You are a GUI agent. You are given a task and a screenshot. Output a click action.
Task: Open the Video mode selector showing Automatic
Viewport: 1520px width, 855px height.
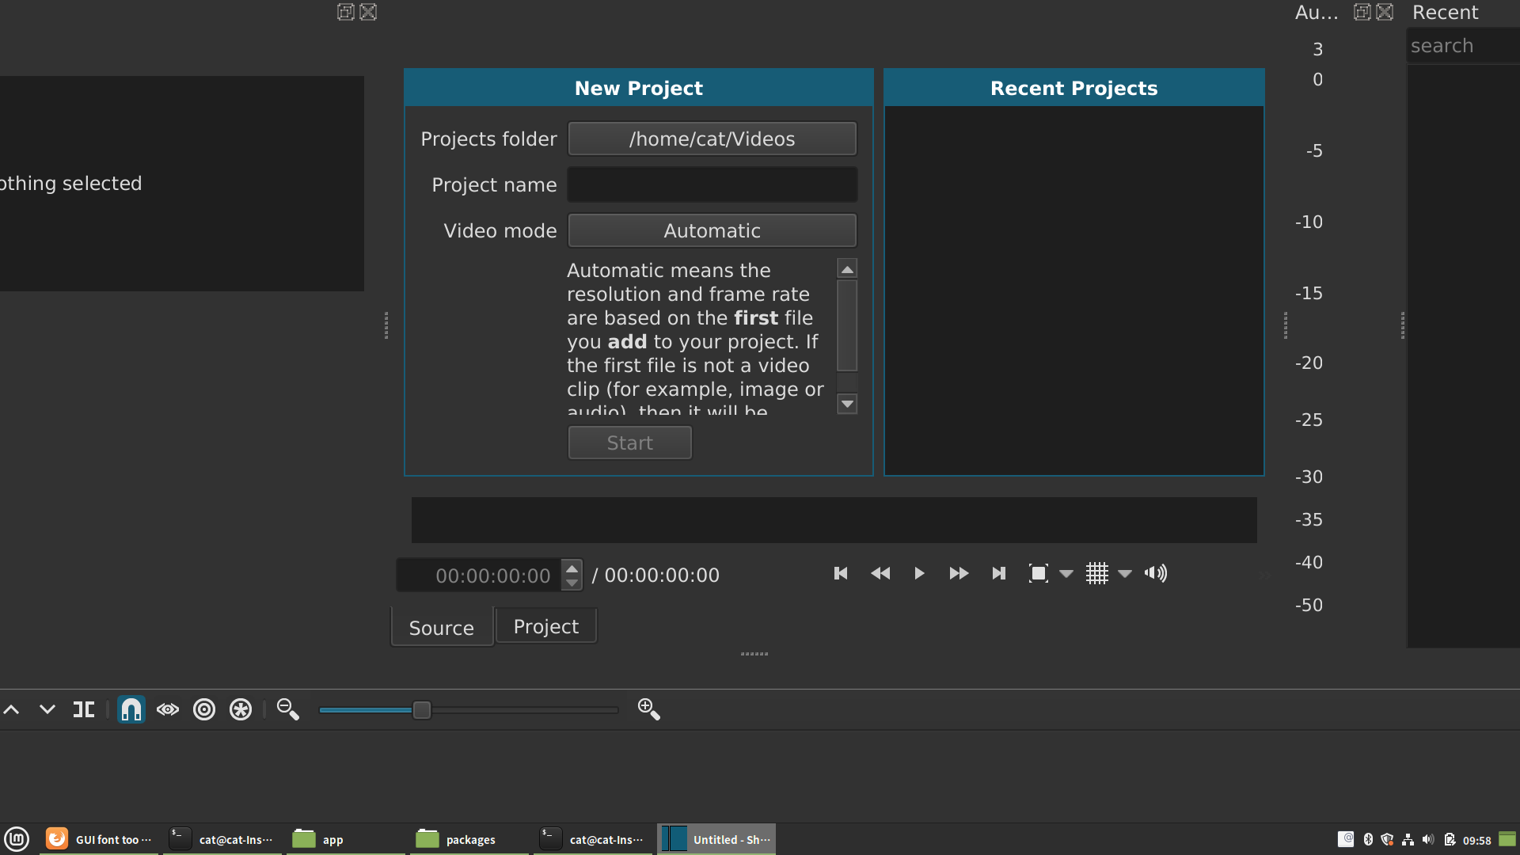(711, 230)
